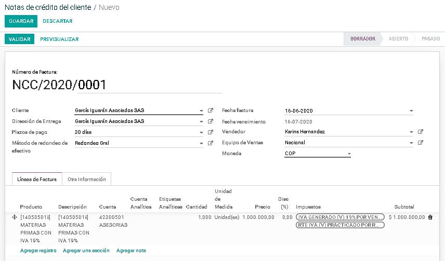Click the Cuenta Analítica column header
The width and height of the screenshot is (445, 261).
[141, 203]
